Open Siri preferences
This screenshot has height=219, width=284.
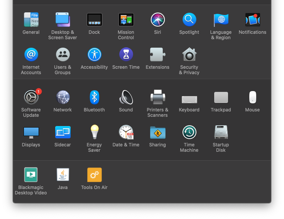click(x=157, y=20)
